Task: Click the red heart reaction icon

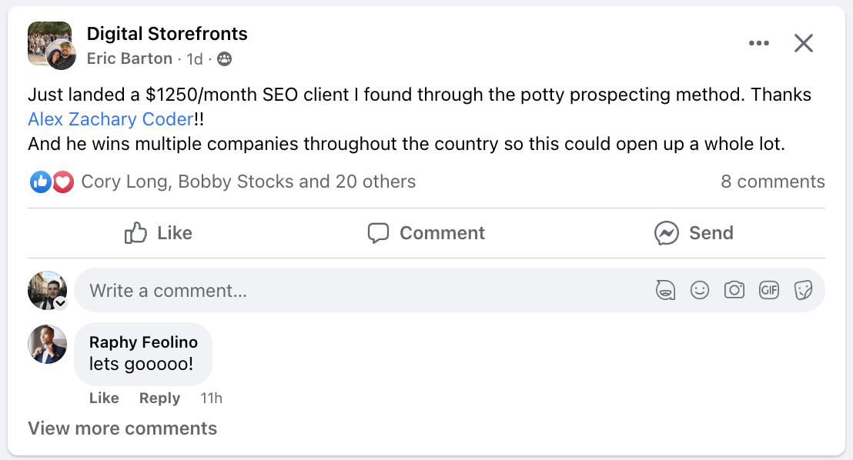Action: tap(62, 182)
